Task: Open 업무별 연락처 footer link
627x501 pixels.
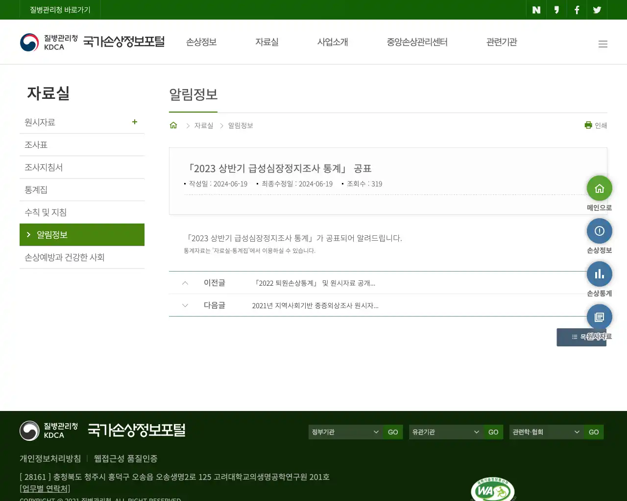Action: [x=45, y=488]
